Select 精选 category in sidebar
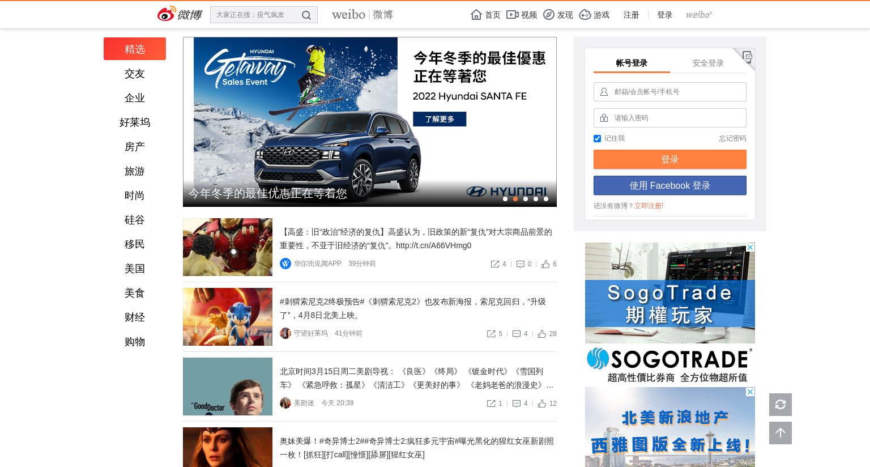This screenshot has width=870, height=467. click(x=135, y=49)
